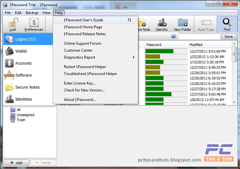Click the blue help question-mark icon
Screen dimensions: 240x169
pos(174,36)
